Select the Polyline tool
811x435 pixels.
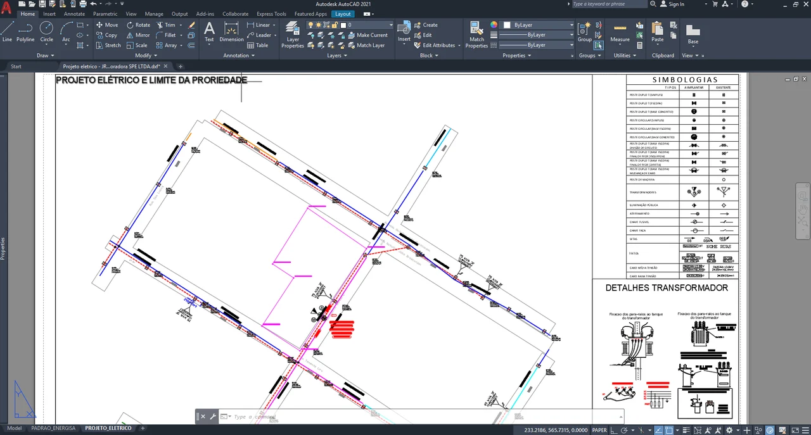point(25,31)
